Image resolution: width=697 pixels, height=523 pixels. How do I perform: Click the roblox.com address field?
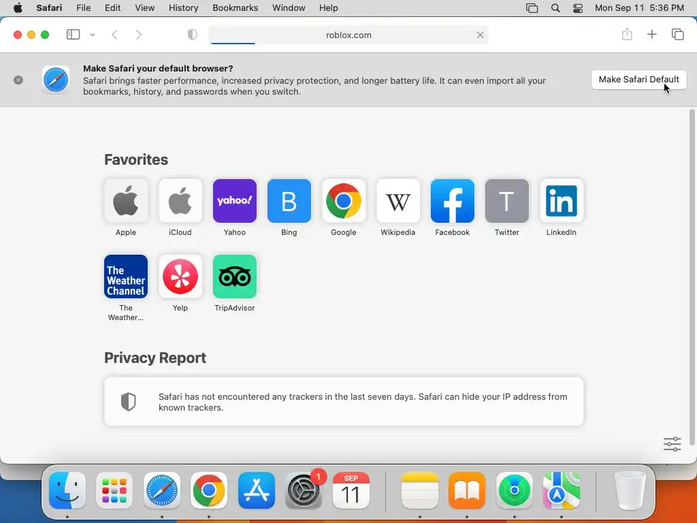pos(348,35)
